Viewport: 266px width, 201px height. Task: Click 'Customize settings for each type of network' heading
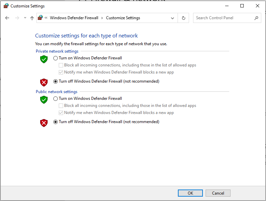pos(86,36)
